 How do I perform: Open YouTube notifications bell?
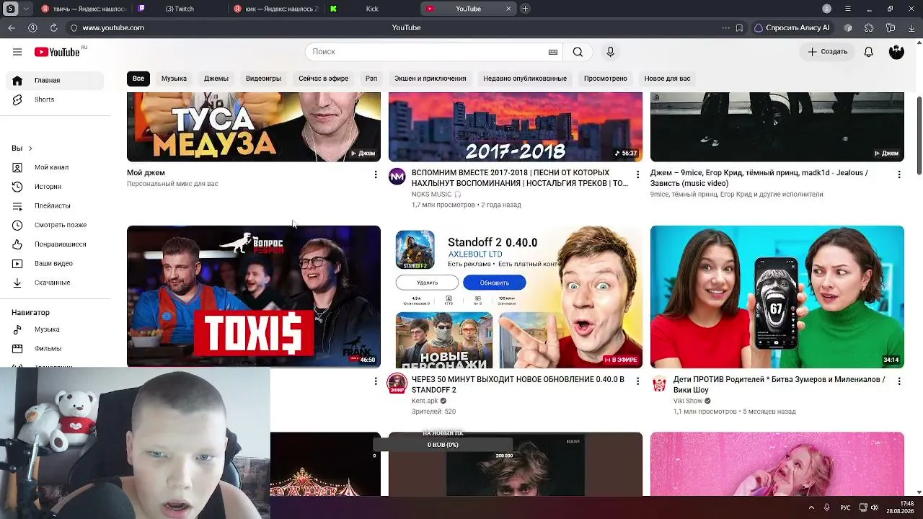[x=869, y=52]
